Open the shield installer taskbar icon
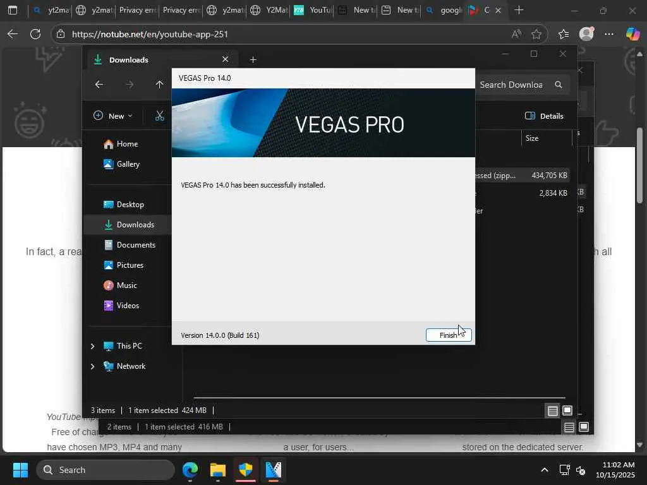Screen dimensions: 647x485 246,470
